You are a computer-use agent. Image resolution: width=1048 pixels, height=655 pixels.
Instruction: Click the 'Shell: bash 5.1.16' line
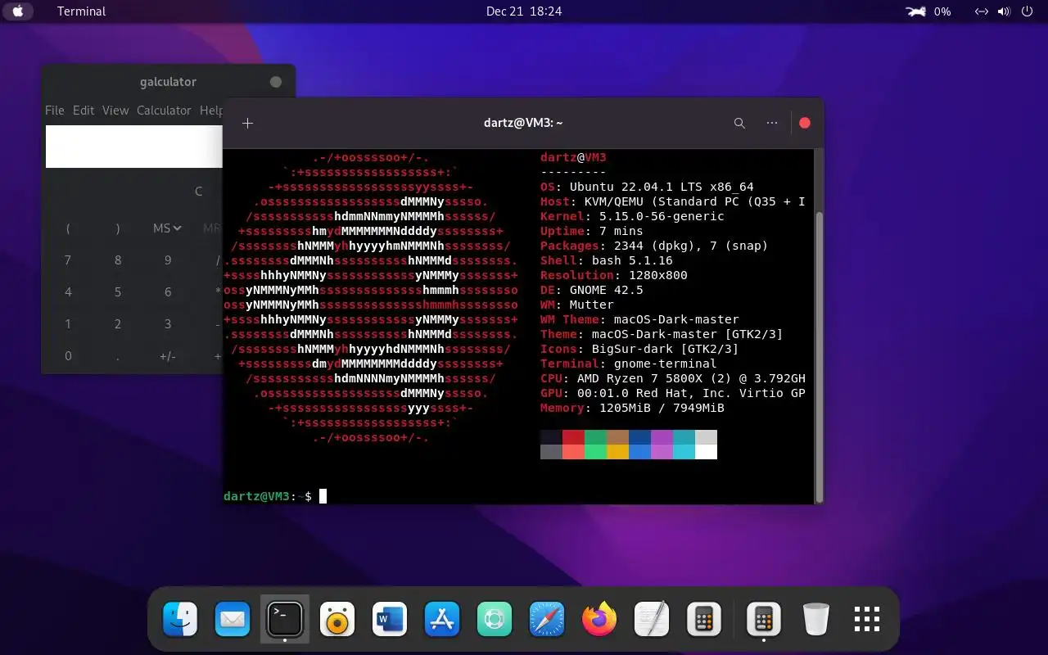[607, 260]
